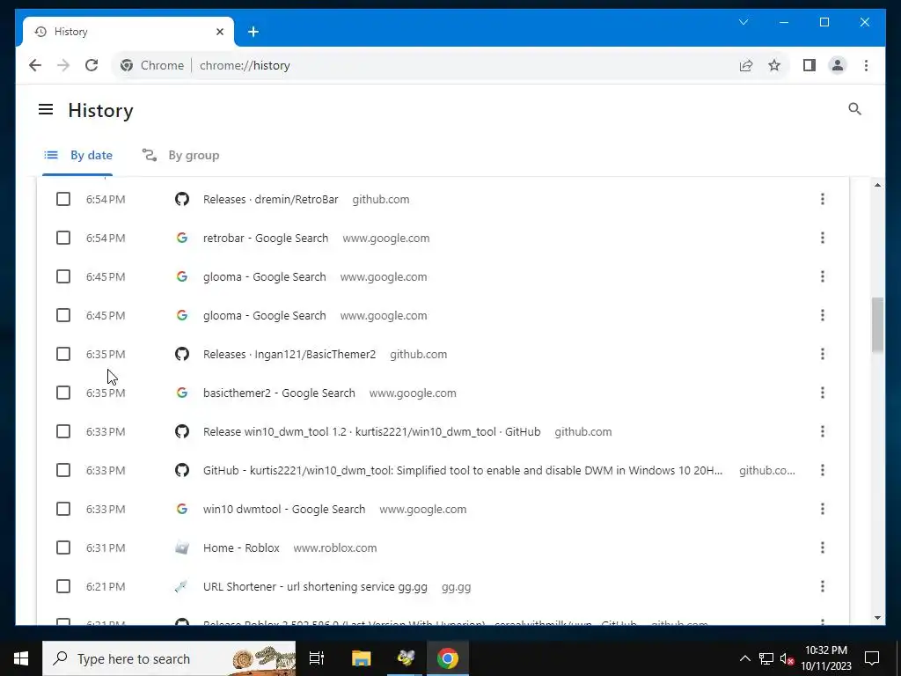Open the Windows Start menu
The height and width of the screenshot is (676, 901).
(21, 658)
